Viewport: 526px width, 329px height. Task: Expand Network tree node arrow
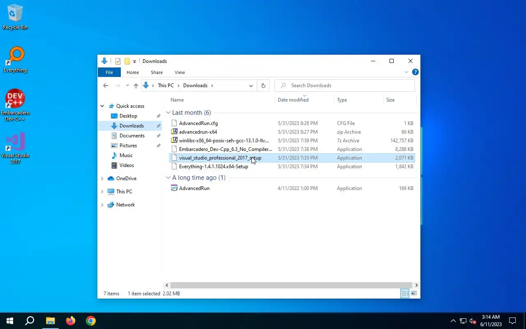pyautogui.click(x=102, y=205)
